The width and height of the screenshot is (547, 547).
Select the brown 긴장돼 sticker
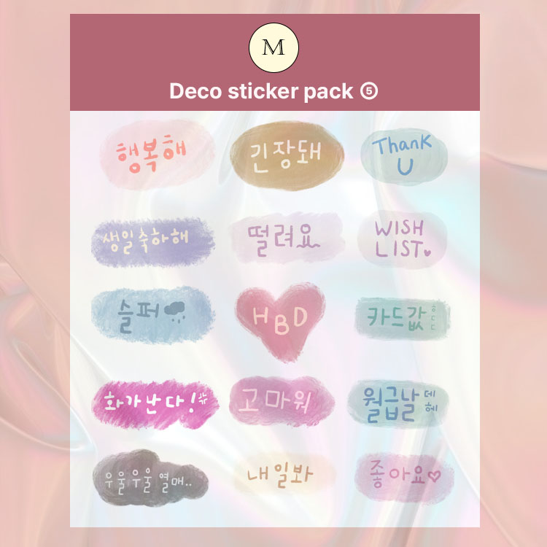pyautogui.click(x=287, y=155)
